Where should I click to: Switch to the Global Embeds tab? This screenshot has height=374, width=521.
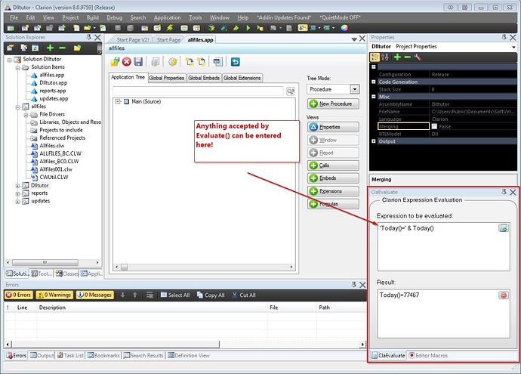pyautogui.click(x=204, y=78)
